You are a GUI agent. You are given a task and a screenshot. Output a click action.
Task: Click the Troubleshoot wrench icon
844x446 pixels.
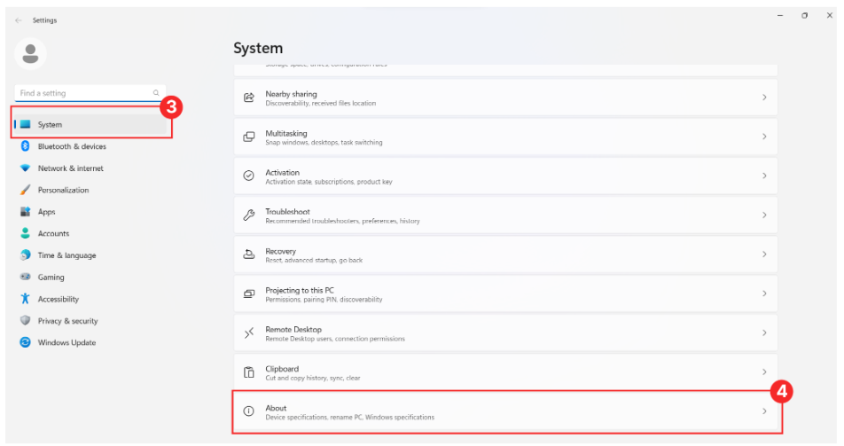tap(248, 215)
